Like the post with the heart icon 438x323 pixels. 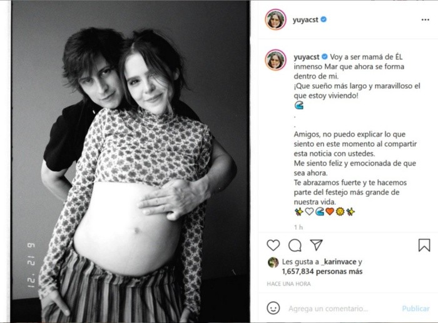click(273, 245)
